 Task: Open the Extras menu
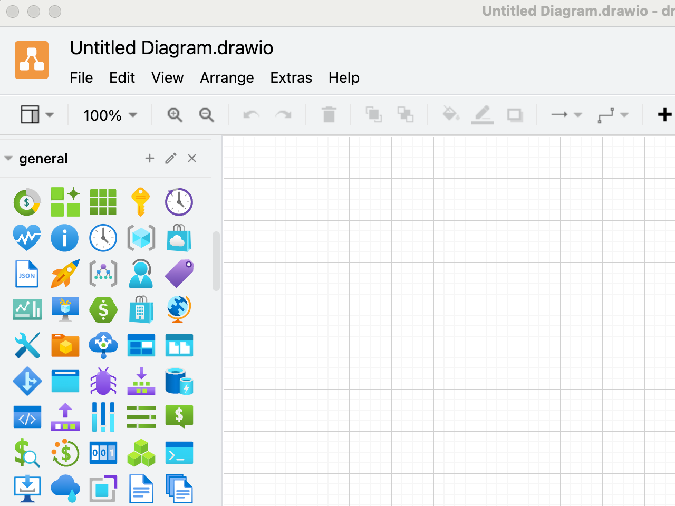[291, 77]
